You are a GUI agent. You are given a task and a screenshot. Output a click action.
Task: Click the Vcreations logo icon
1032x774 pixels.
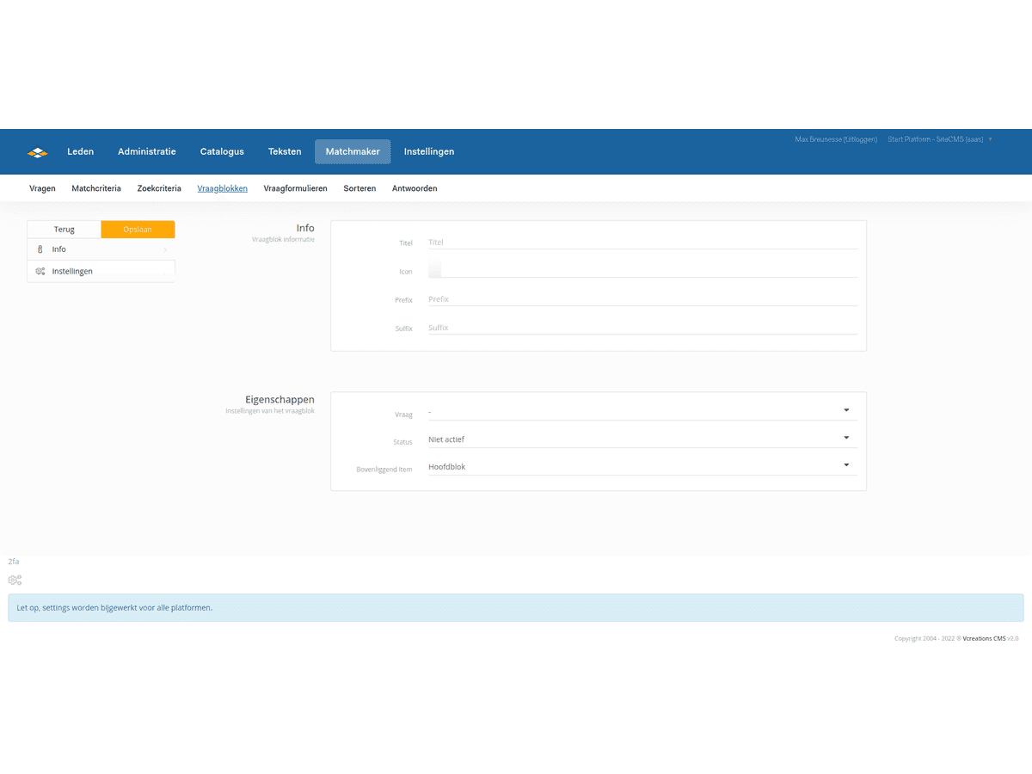37,152
